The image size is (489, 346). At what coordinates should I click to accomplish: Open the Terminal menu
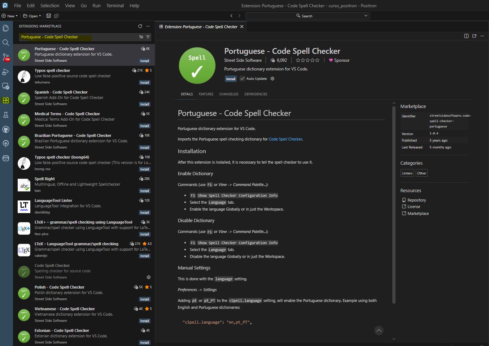coord(115,5)
